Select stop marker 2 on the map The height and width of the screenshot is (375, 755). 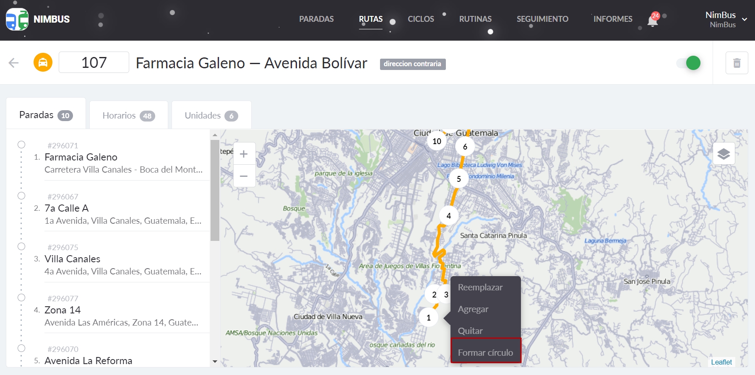(x=434, y=295)
